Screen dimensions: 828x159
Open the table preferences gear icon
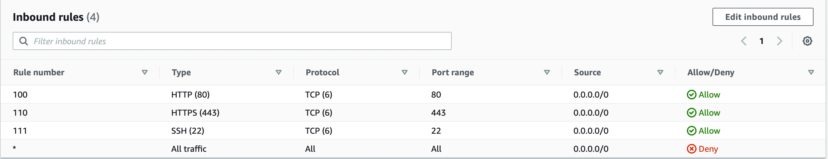807,41
